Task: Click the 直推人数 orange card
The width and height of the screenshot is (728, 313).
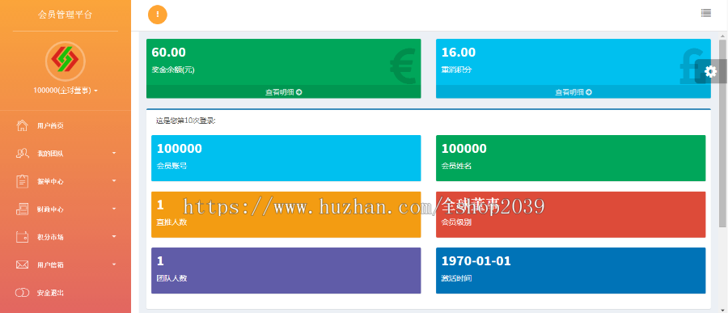Action: point(286,214)
